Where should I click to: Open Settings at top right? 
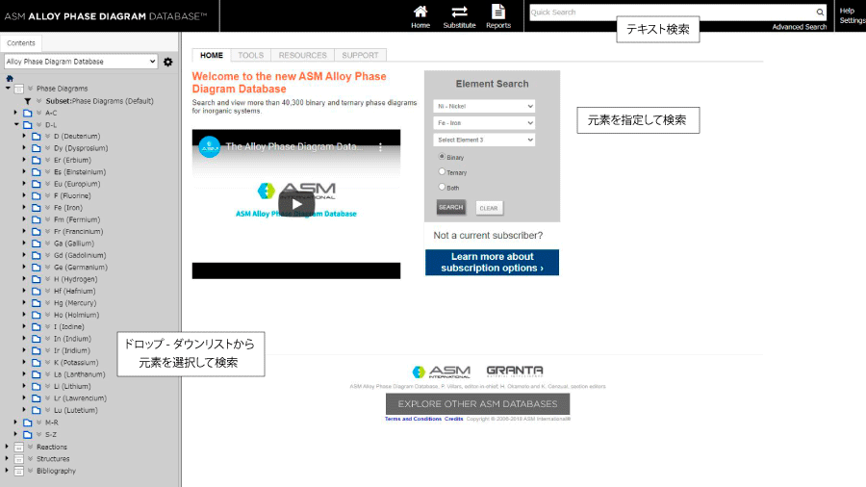853,20
